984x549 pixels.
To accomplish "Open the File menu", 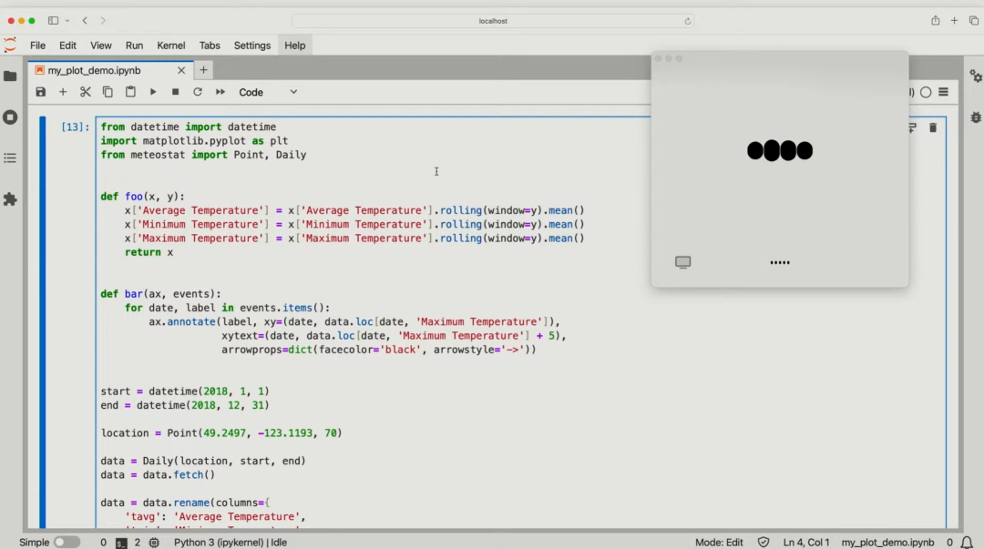I will [37, 46].
